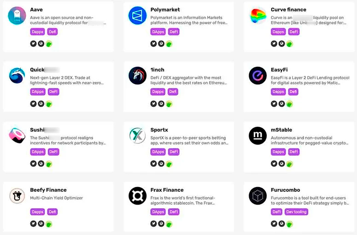The image size is (357, 235).
Task: Open the Beefy Finance title link
Action: coord(48,190)
